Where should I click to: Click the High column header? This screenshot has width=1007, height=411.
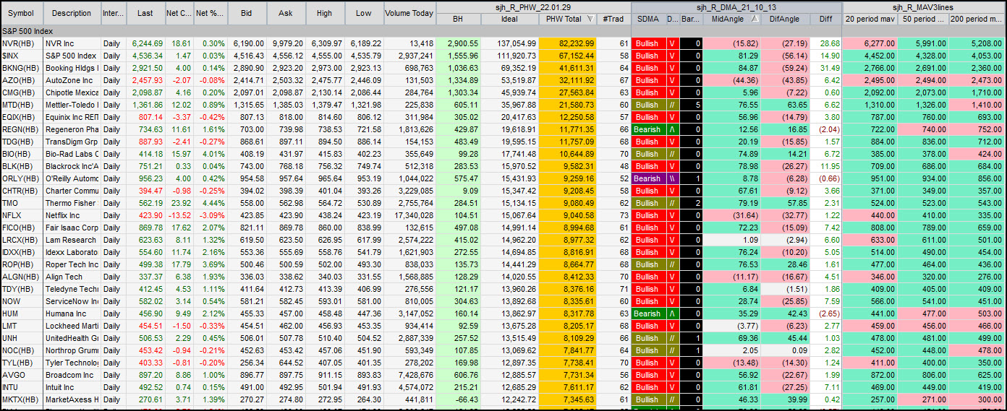coord(324,13)
